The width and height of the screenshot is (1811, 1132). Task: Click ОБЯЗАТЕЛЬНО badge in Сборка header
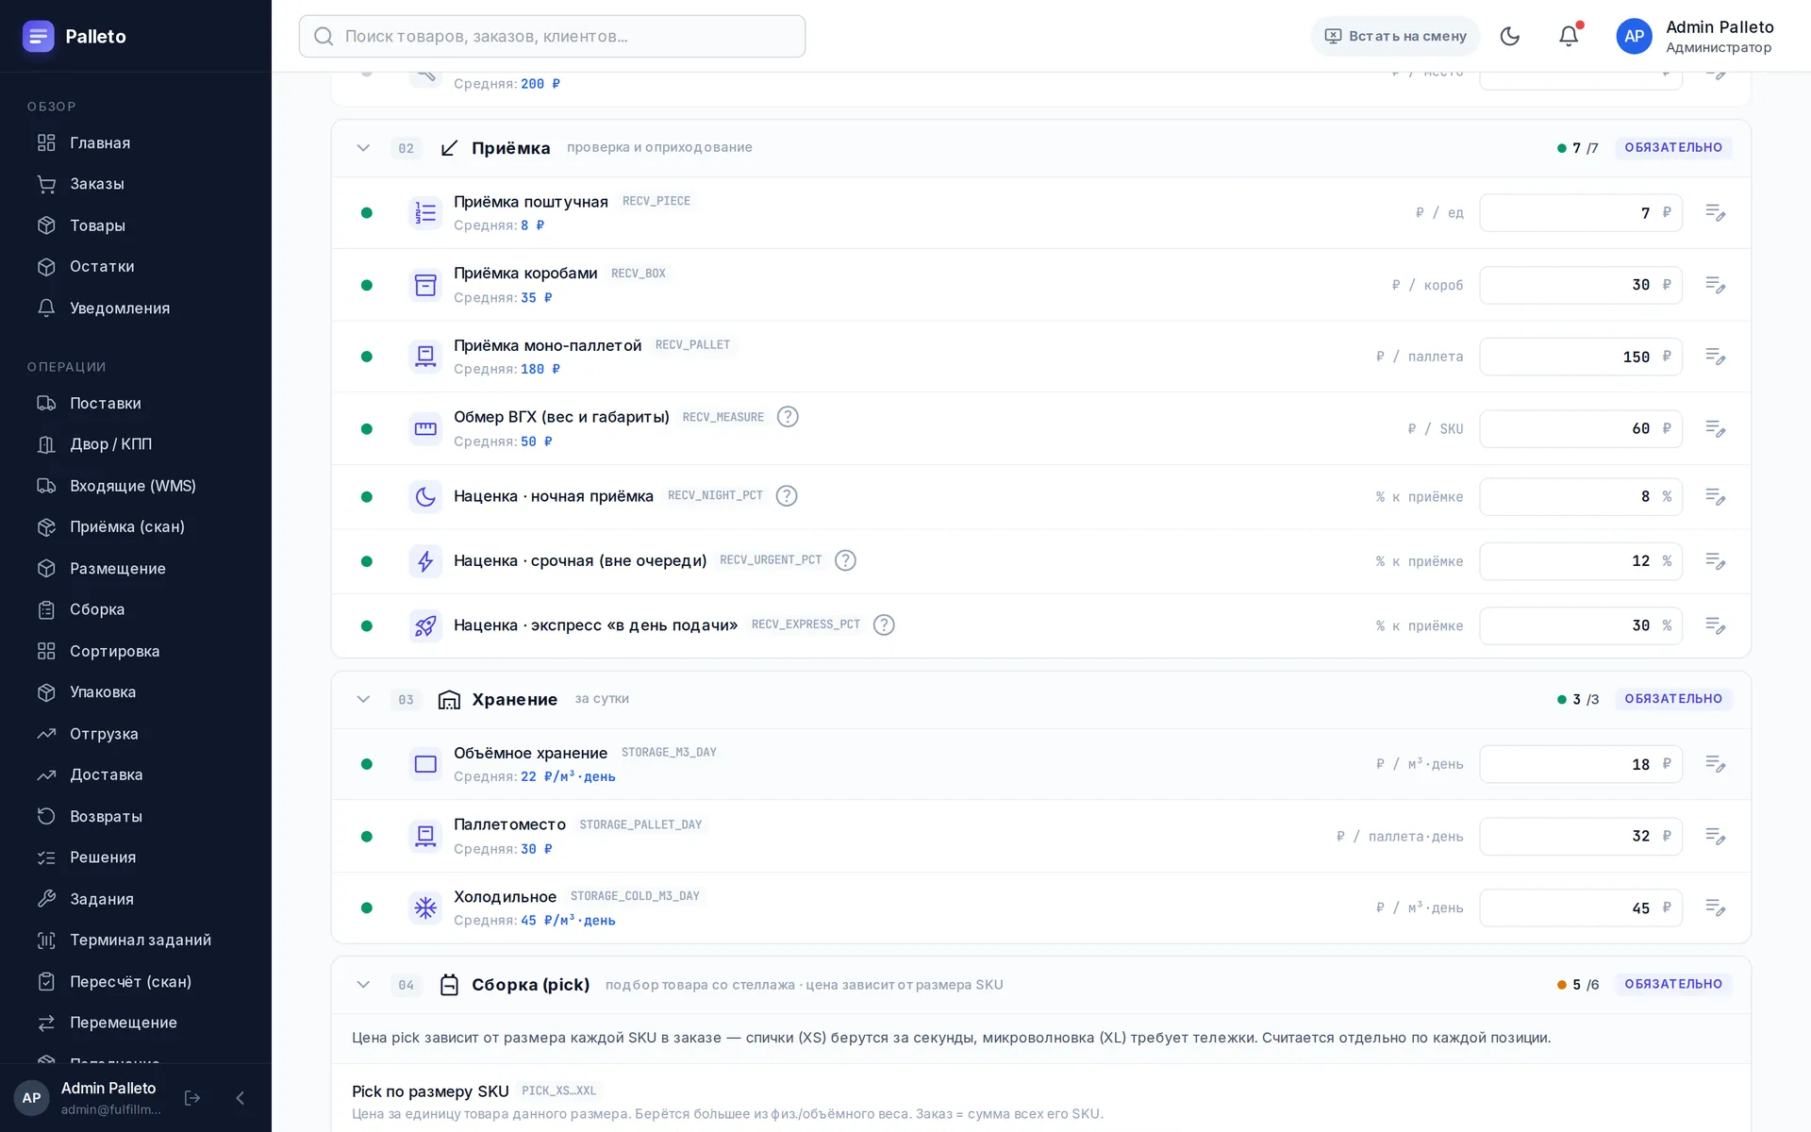1673,984
